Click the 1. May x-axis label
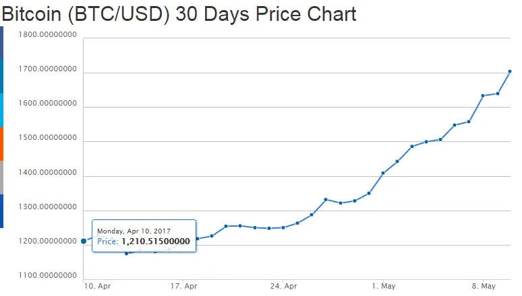 pos(383,286)
